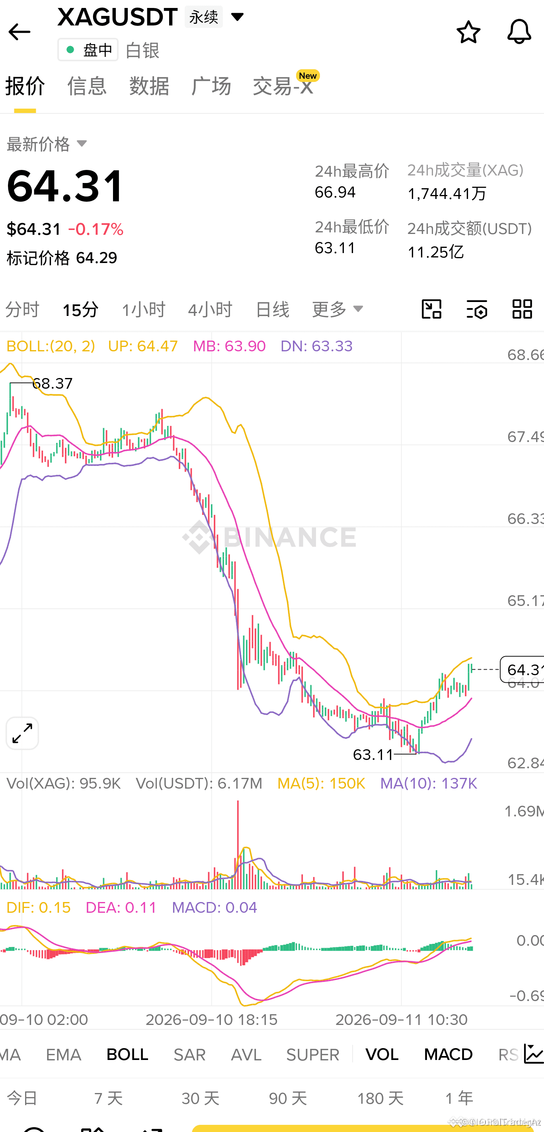This screenshot has height=1132, width=544.
Task: Select the 30 天 range
Action: [x=201, y=1098]
